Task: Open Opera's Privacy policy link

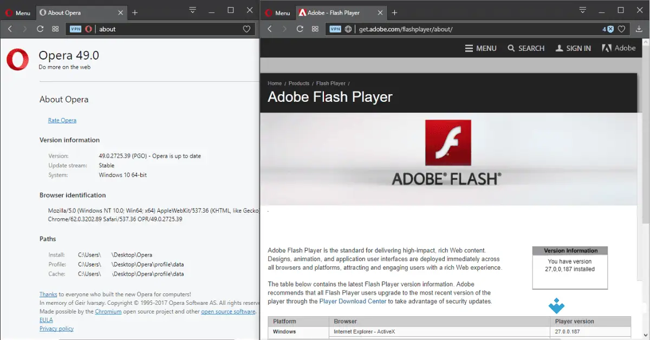Action: pyautogui.click(x=56, y=328)
